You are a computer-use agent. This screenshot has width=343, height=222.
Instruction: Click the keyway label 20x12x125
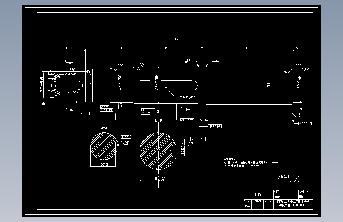point(188,97)
